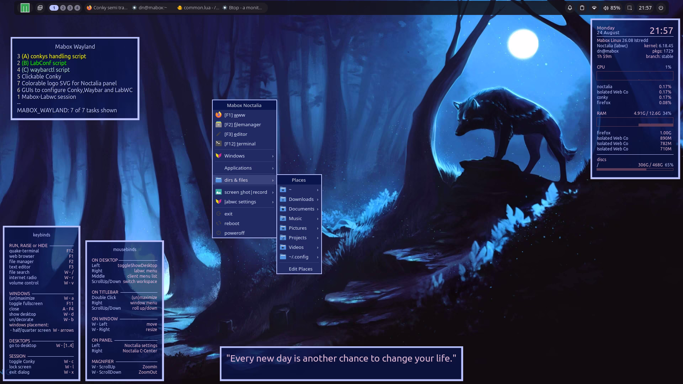Click the task '4 (C) waybarctl script'
This screenshot has width=683, height=384.
coord(43,70)
